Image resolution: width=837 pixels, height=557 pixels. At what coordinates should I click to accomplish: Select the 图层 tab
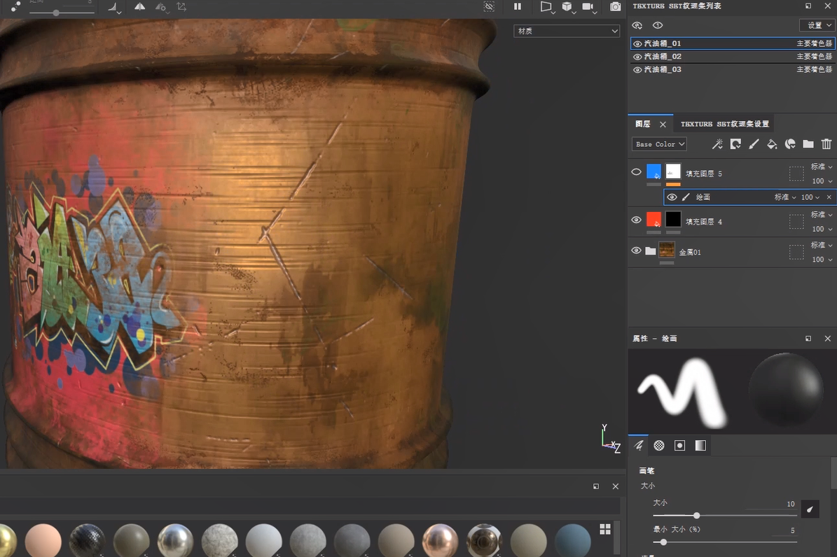pos(643,124)
